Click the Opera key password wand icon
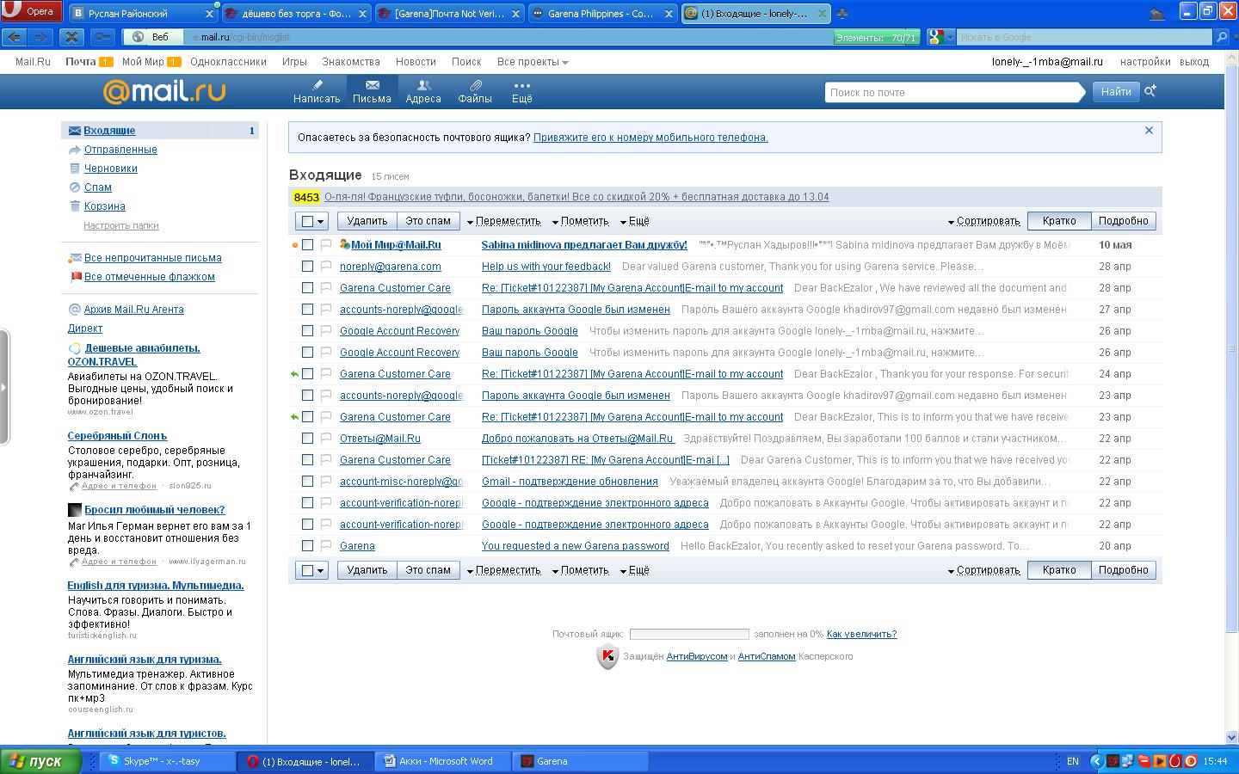This screenshot has height=774, width=1239. click(102, 37)
